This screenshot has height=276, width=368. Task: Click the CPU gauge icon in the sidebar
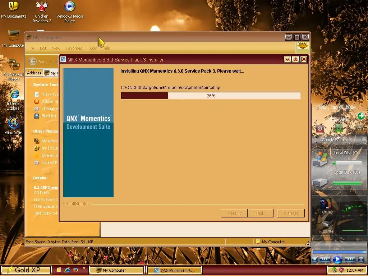click(x=326, y=204)
